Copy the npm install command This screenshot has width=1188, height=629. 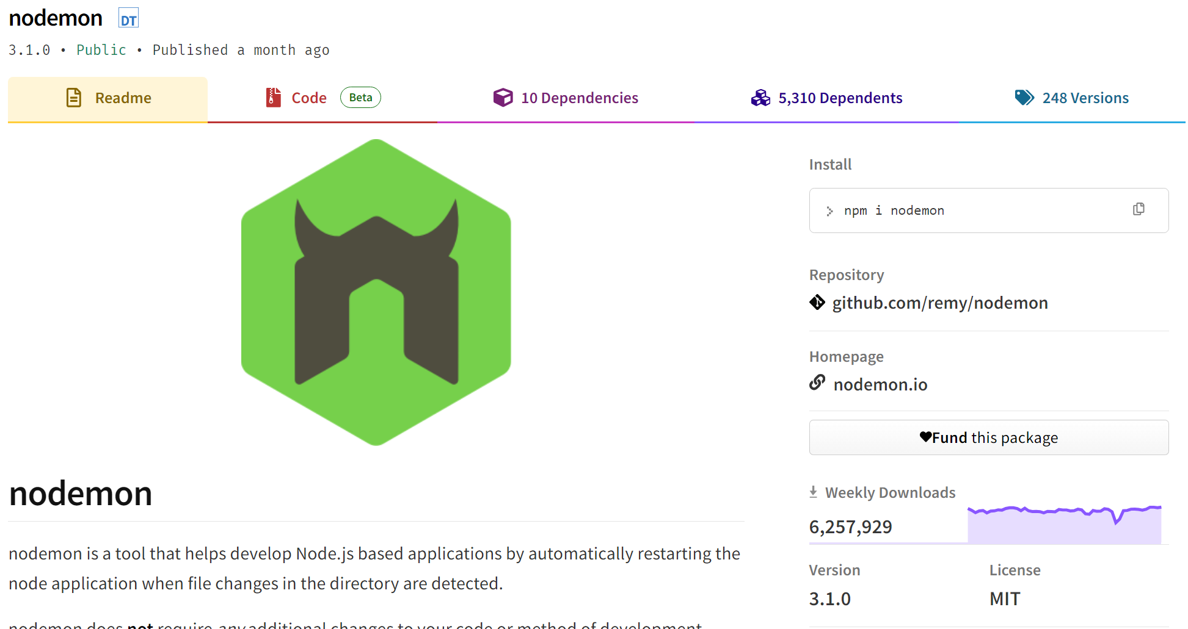pyautogui.click(x=1139, y=209)
